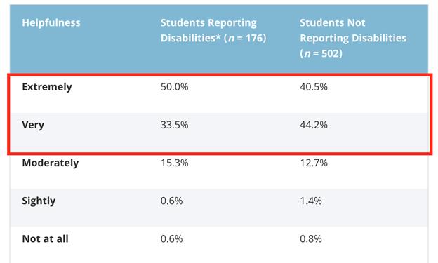Select the Not at all row label
Image resolution: width=438 pixels, height=263 pixels.
45,238
